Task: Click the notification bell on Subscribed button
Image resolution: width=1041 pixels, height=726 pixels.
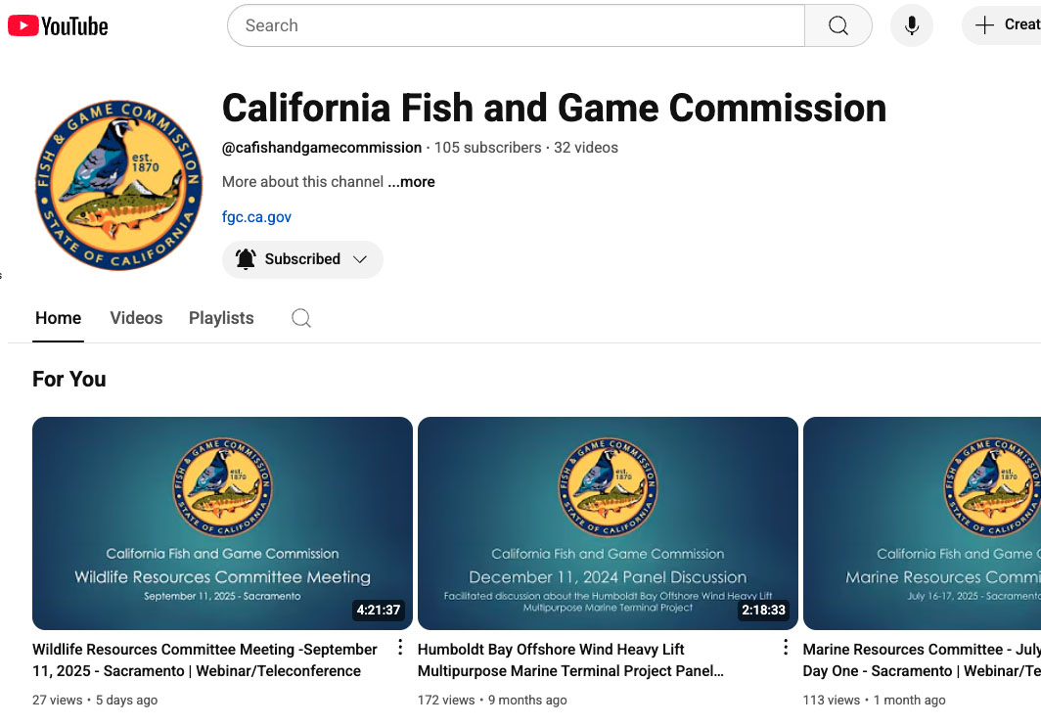Action: [x=247, y=259]
